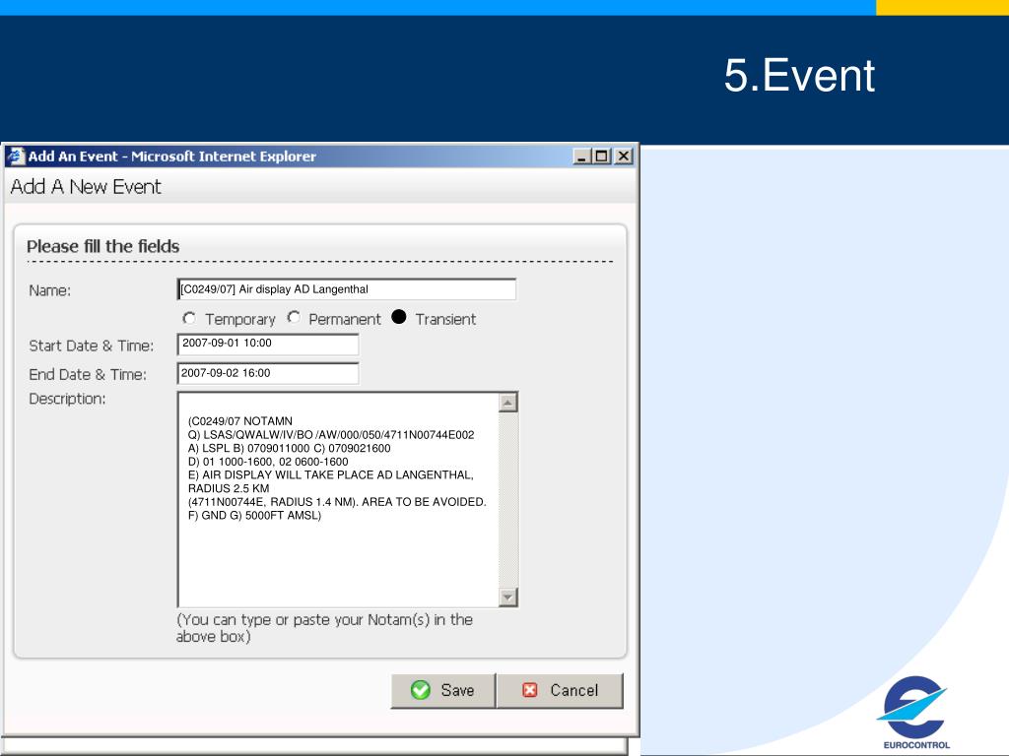The height and width of the screenshot is (756, 1009).
Task: Click the "5.Event" slide title
Action: pos(799,76)
